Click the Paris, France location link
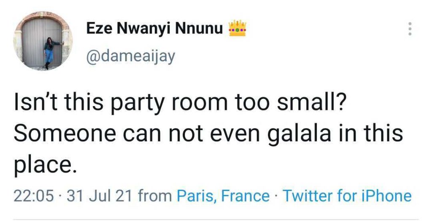 coord(223,196)
